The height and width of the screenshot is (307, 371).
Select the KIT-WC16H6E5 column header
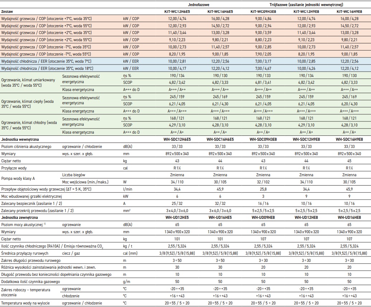click(221, 12)
